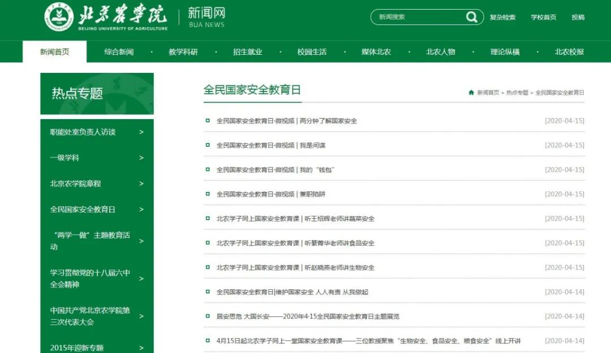Click the bullet icon beside 我是间谍 article
Viewport: 611px width, 353px height.
(x=208, y=145)
